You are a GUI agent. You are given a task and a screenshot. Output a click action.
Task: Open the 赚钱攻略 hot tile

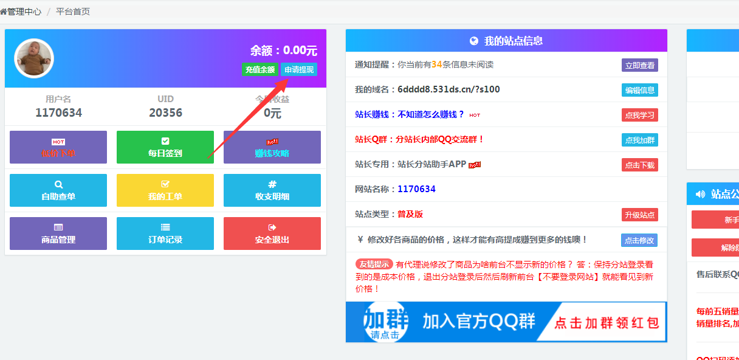click(x=272, y=147)
